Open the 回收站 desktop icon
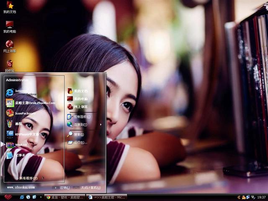Screen dimensions: 268x201 10,64
